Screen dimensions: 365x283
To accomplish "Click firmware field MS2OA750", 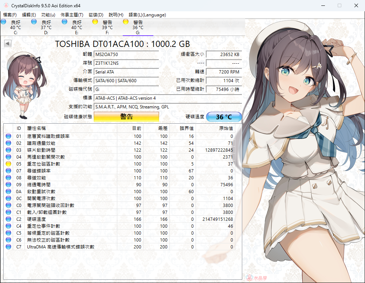I will [x=126, y=55].
